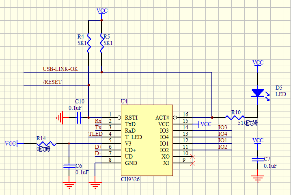
Task: Select the U4 designator label
Action: [124, 101]
